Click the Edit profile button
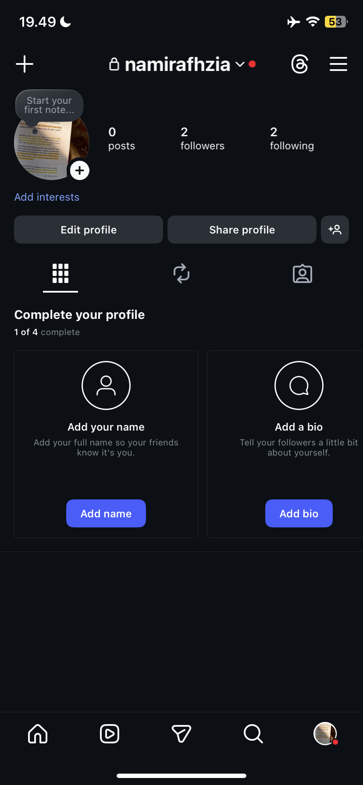Screen dimensions: 363x785 [x=89, y=230]
